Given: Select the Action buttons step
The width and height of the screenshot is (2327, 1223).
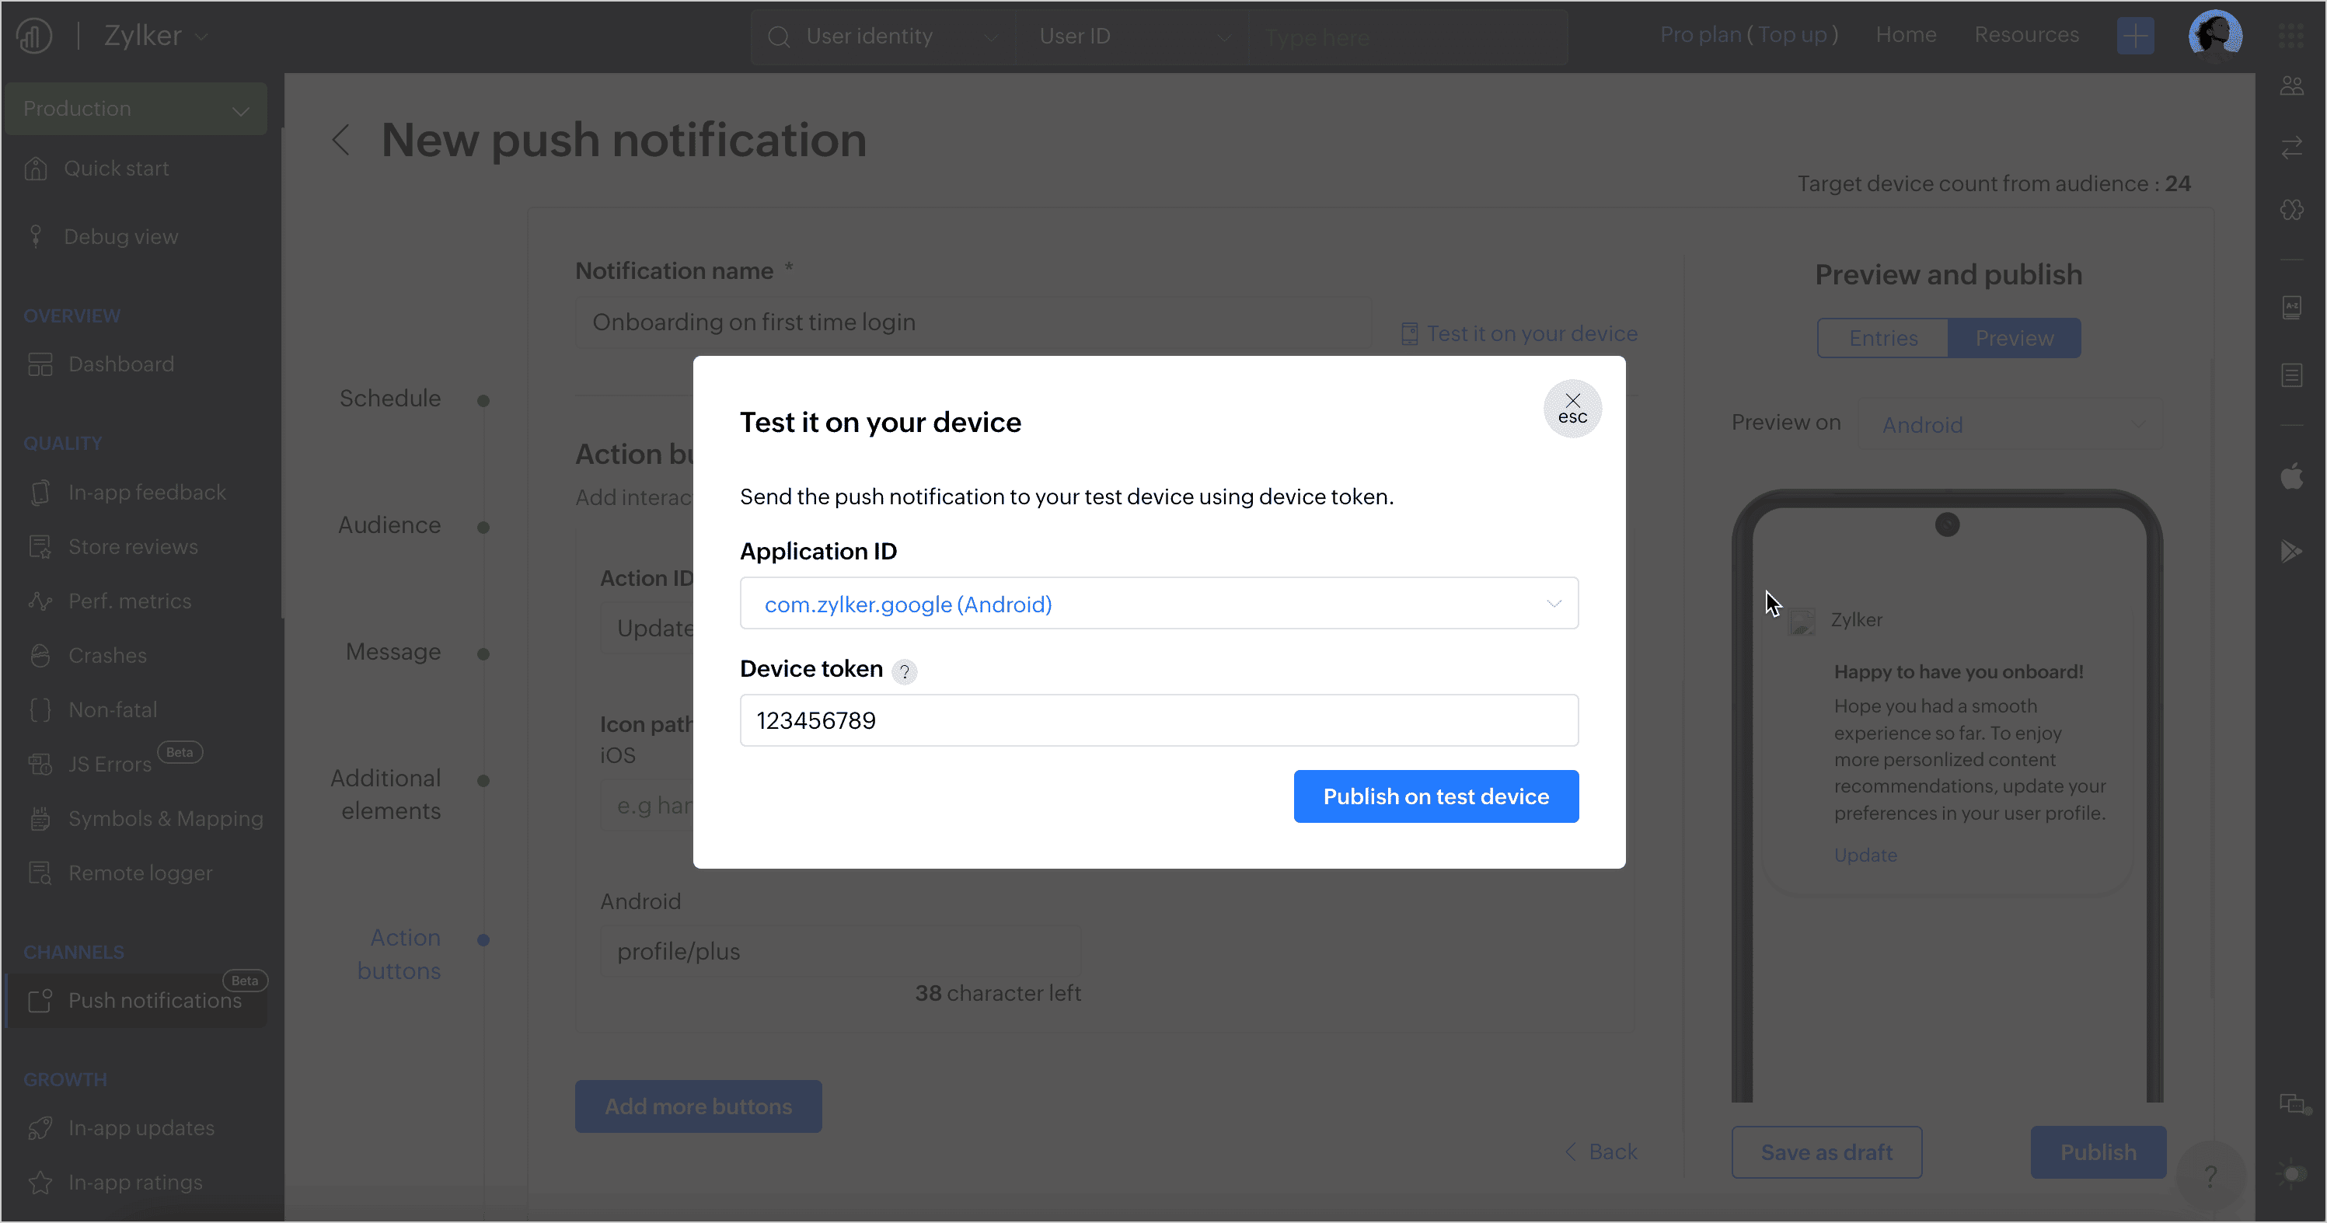Looking at the screenshot, I should (x=399, y=954).
